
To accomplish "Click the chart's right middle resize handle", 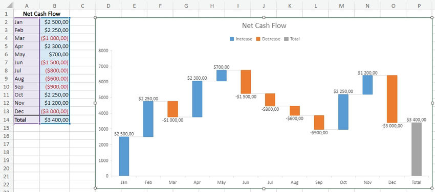I will pos(432,103).
